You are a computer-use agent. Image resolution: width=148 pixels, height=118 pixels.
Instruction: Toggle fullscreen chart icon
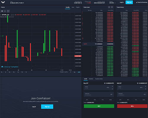8,11
